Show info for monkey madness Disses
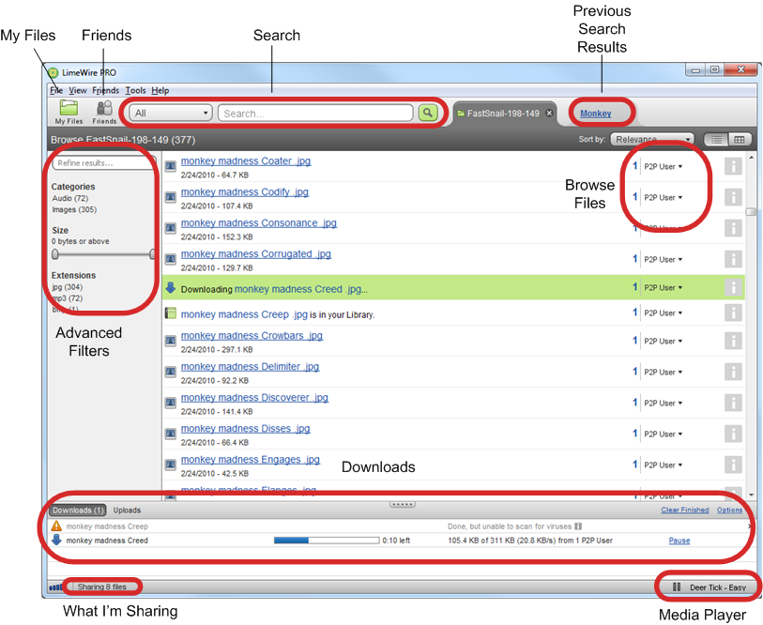 click(x=733, y=434)
